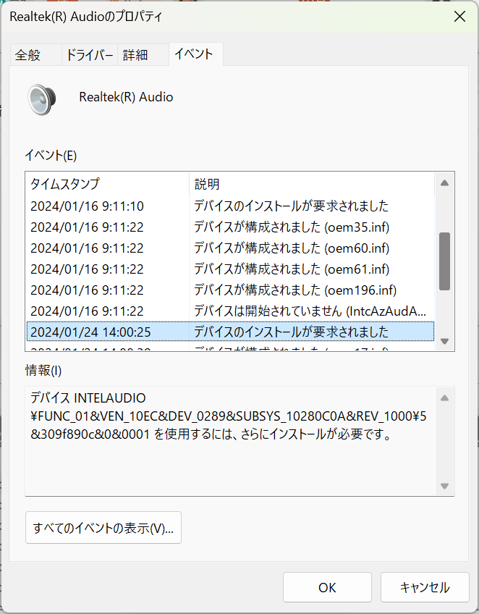Viewport: 479px width, 614px height.
Task: Click the info box scroll down arrow
Action: coord(444,486)
